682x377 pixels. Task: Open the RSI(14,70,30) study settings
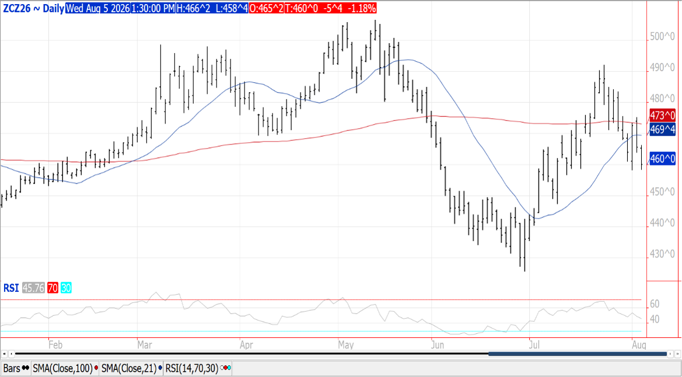point(197,368)
